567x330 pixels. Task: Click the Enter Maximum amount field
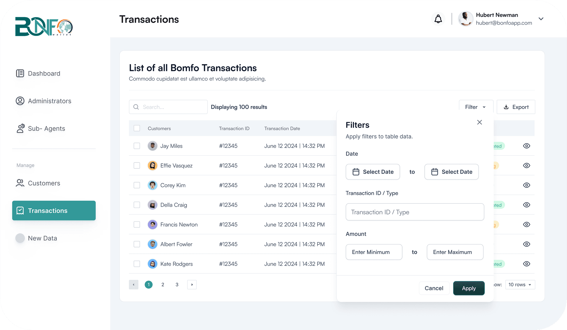click(455, 252)
